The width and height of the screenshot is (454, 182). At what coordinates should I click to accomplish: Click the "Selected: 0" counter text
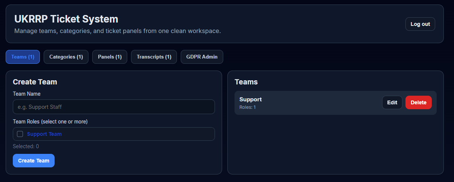click(x=26, y=146)
